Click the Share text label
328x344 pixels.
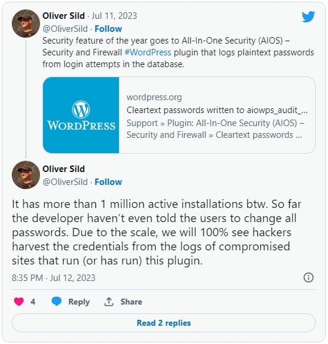(131, 302)
